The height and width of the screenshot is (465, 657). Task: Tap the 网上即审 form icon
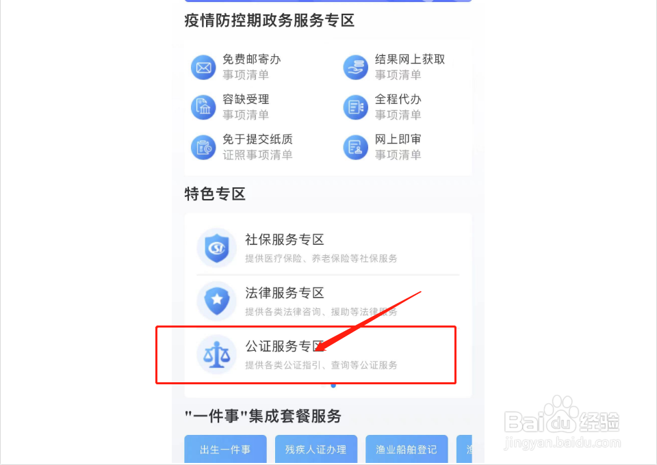(x=355, y=147)
